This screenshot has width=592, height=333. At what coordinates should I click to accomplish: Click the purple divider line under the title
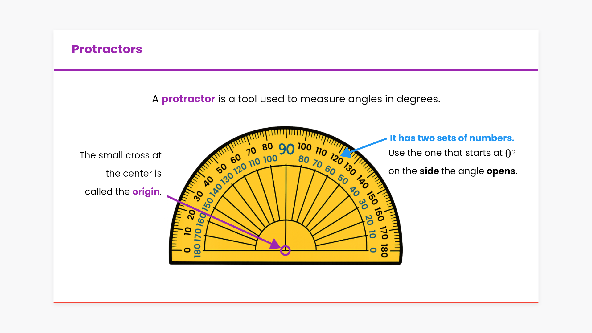point(296,70)
